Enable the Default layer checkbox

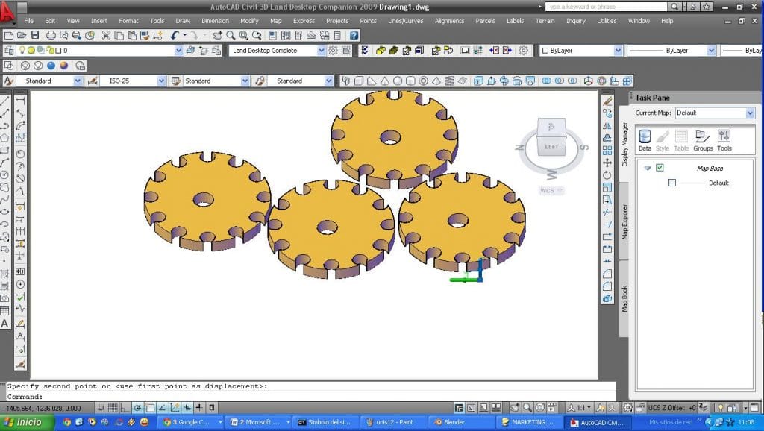[672, 183]
